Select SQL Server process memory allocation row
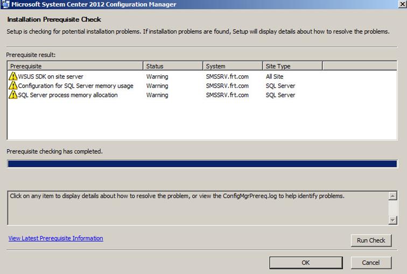Screen dimensions: 407x274 click(202, 95)
